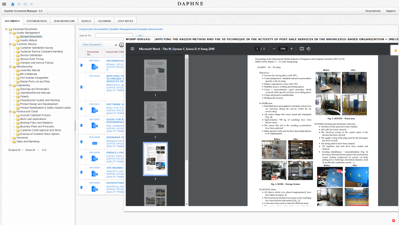The width and height of the screenshot is (399, 225).
Task: Open the mail envelope icon
Action: point(25,4)
